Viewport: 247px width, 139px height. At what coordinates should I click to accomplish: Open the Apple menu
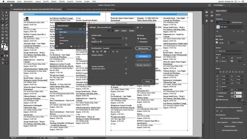[x=3, y=2]
